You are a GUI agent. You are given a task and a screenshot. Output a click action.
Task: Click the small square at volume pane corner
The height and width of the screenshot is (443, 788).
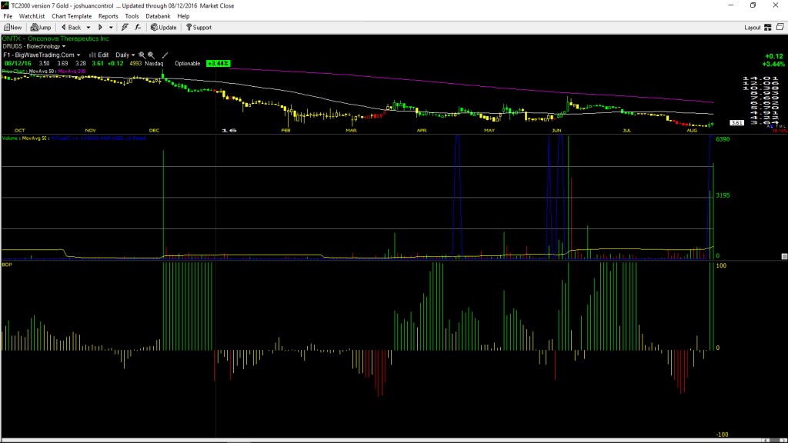[x=784, y=256]
